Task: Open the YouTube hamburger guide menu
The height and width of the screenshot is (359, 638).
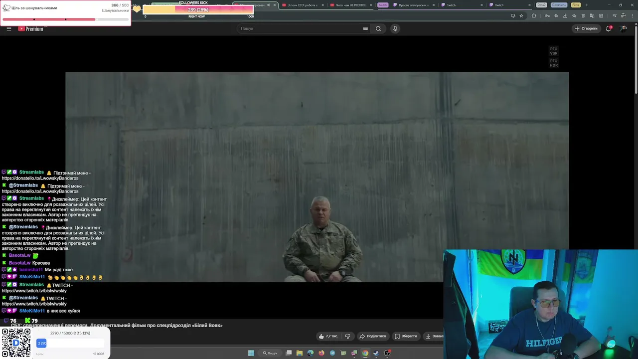Action: pyautogui.click(x=8, y=28)
